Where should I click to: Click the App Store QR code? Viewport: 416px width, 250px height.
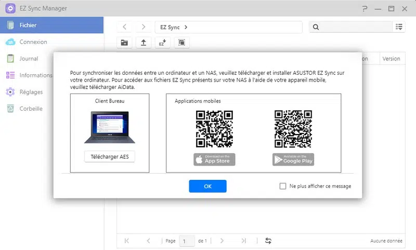click(214, 129)
